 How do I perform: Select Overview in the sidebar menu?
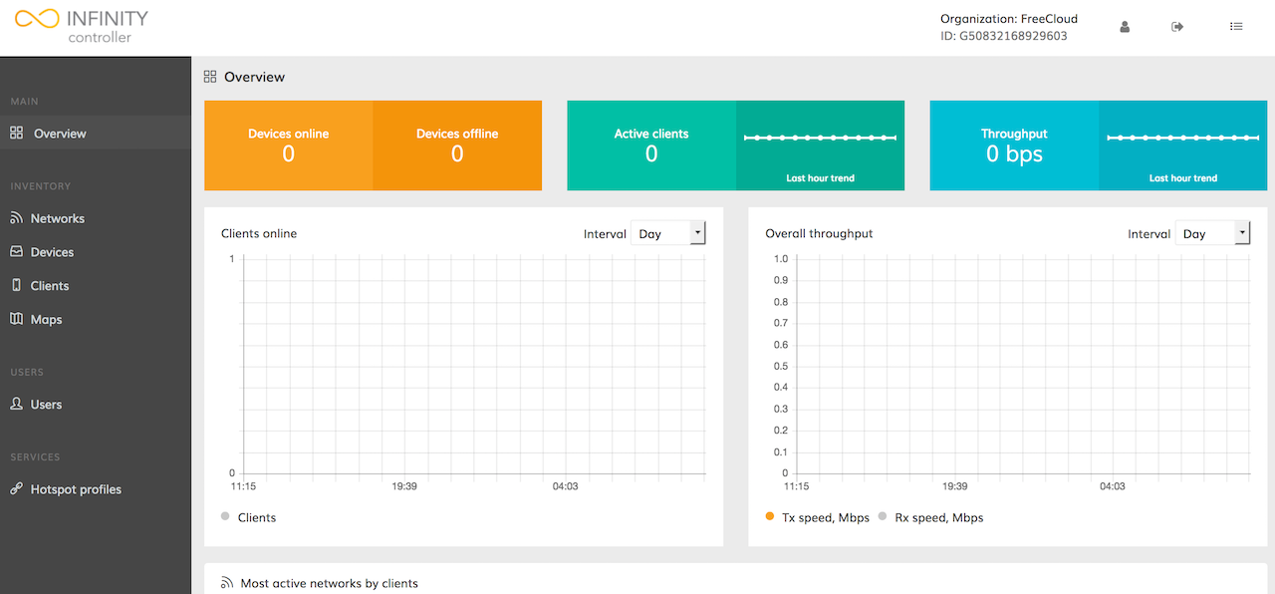(60, 134)
